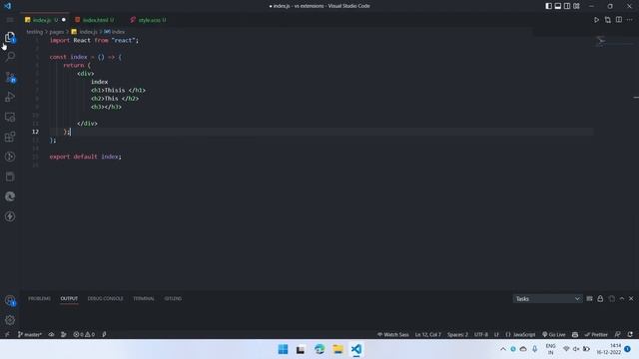Click 'export default index;' line of code
The width and height of the screenshot is (639, 359).
[x=86, y=157]
